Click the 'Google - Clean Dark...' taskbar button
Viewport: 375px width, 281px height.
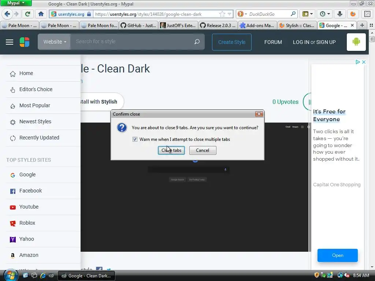86,276
